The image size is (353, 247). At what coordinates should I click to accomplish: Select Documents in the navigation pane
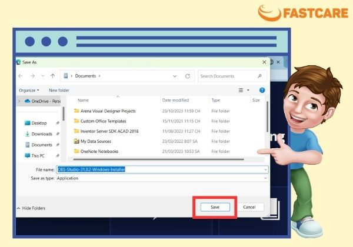(42, 145)
